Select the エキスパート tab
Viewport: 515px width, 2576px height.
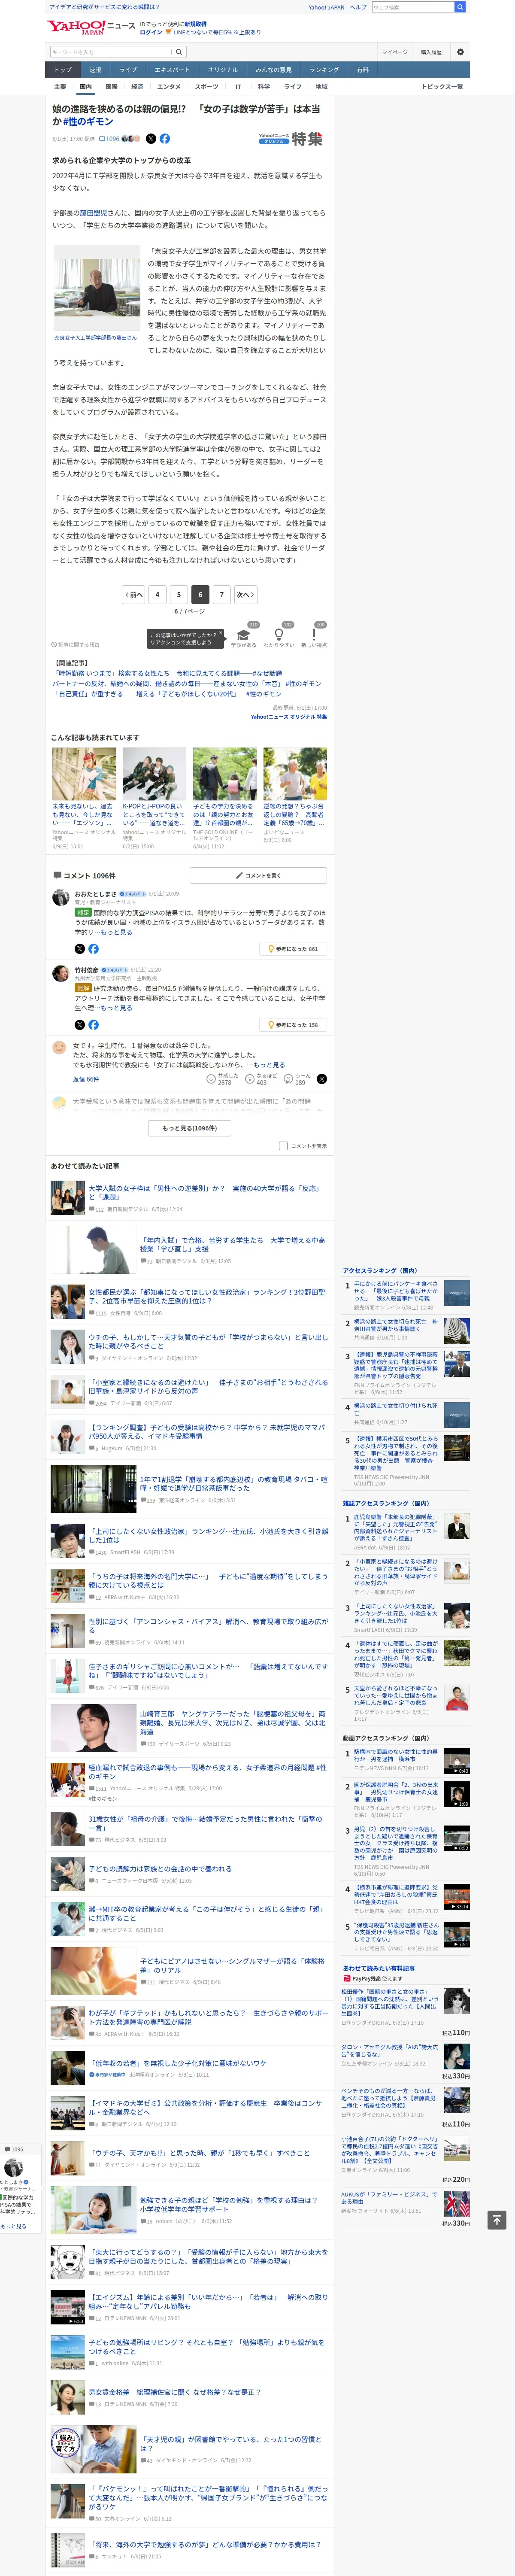172,70
